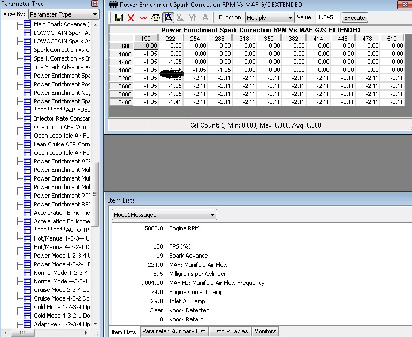Click the red X discard changes icon
Screen dimensions: 412x337
click(131, 18)
